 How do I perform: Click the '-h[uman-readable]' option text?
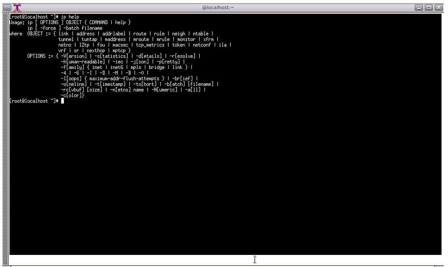point(83,62)
